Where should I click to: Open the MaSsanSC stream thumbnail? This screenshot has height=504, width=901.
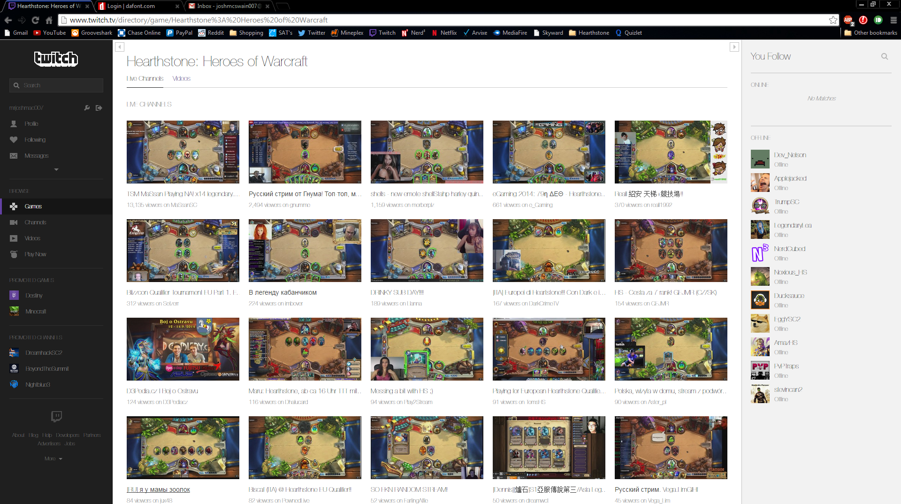(x=183, y=152)
